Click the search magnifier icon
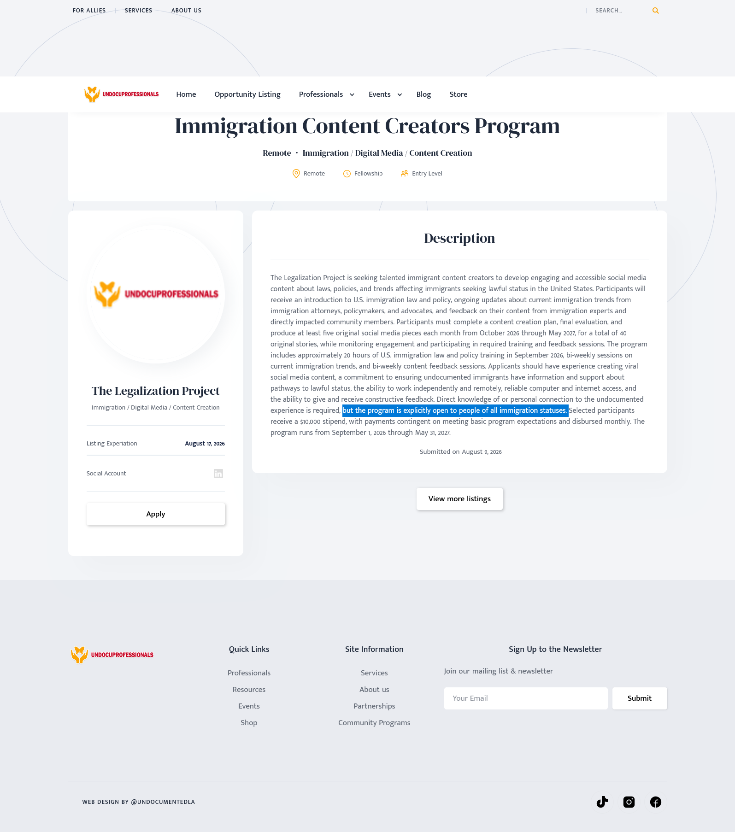Viewport: 735px width, 832px height. [655, 11]
